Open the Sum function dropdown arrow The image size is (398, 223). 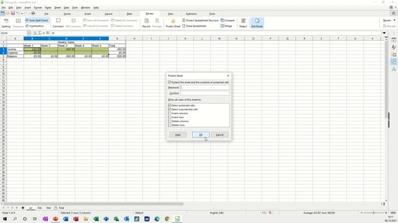click(44, 33)
